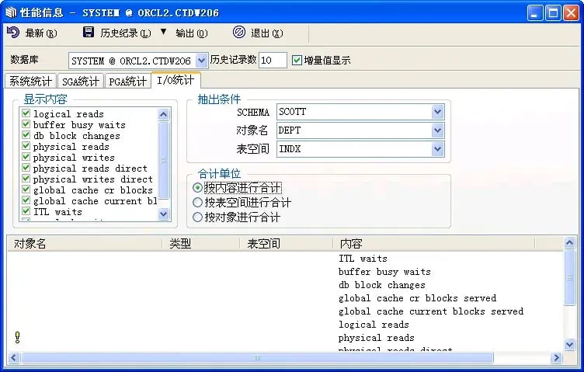The height and width of the screenshot is (372, 584).
Task: Toggle the 增量值显示 checkbox
Action: coord(297,61)
